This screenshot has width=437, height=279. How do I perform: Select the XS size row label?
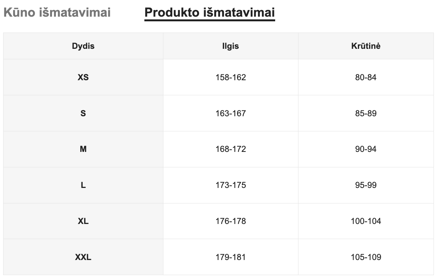pyautogui.click(x=83, y=77)
